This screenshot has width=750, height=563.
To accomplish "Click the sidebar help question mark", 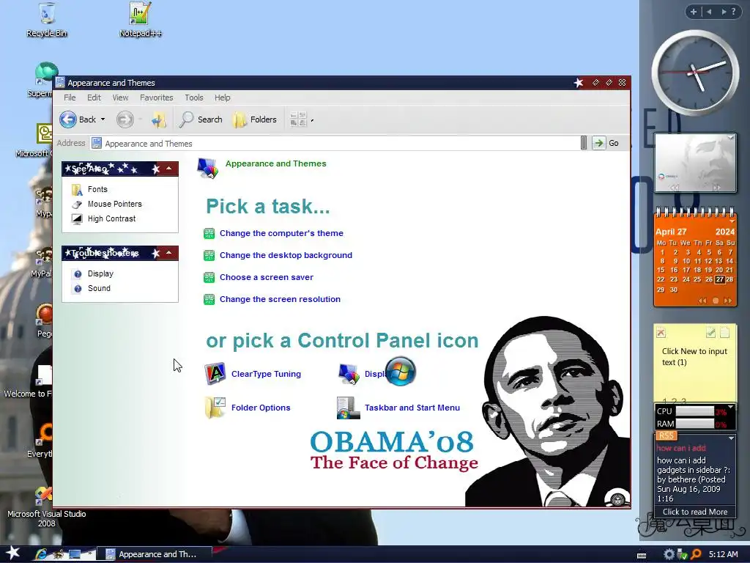I will pos(733,12).
